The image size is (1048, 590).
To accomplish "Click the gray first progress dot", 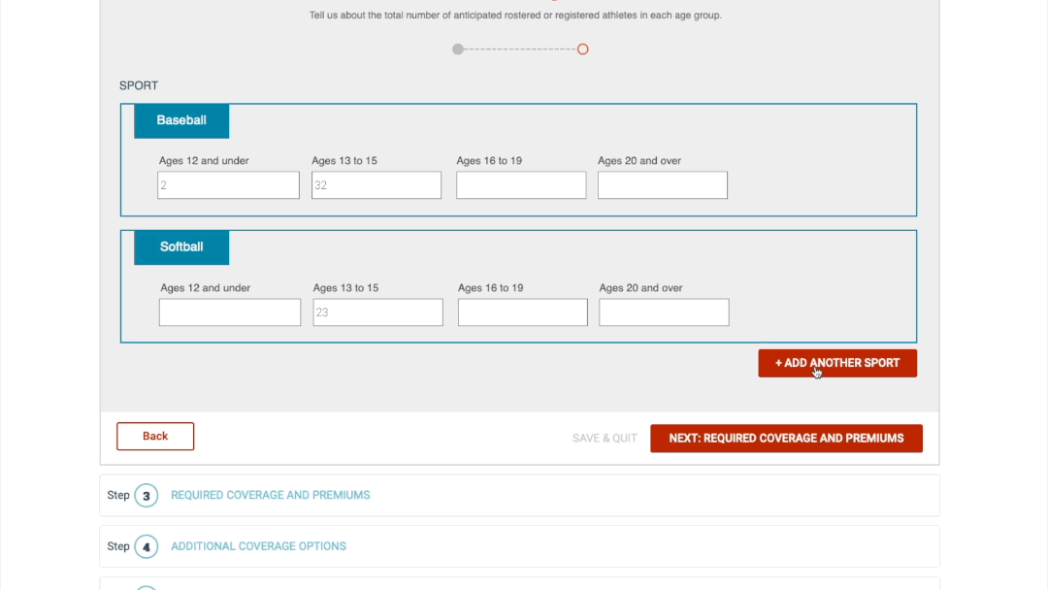I will [x=458, y=49].
